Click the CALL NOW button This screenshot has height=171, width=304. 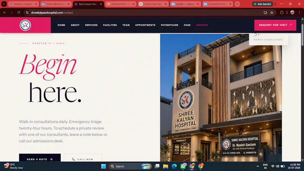click(83, 158)
